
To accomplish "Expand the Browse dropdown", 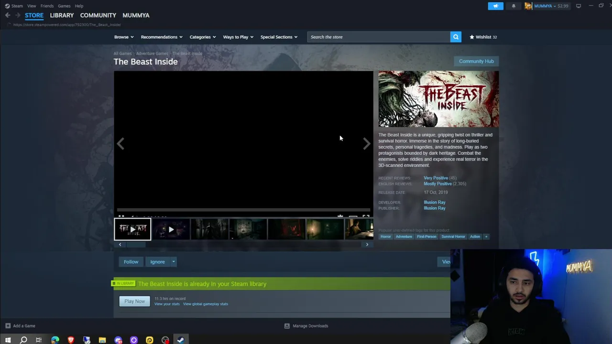I will tap(124, 37).
